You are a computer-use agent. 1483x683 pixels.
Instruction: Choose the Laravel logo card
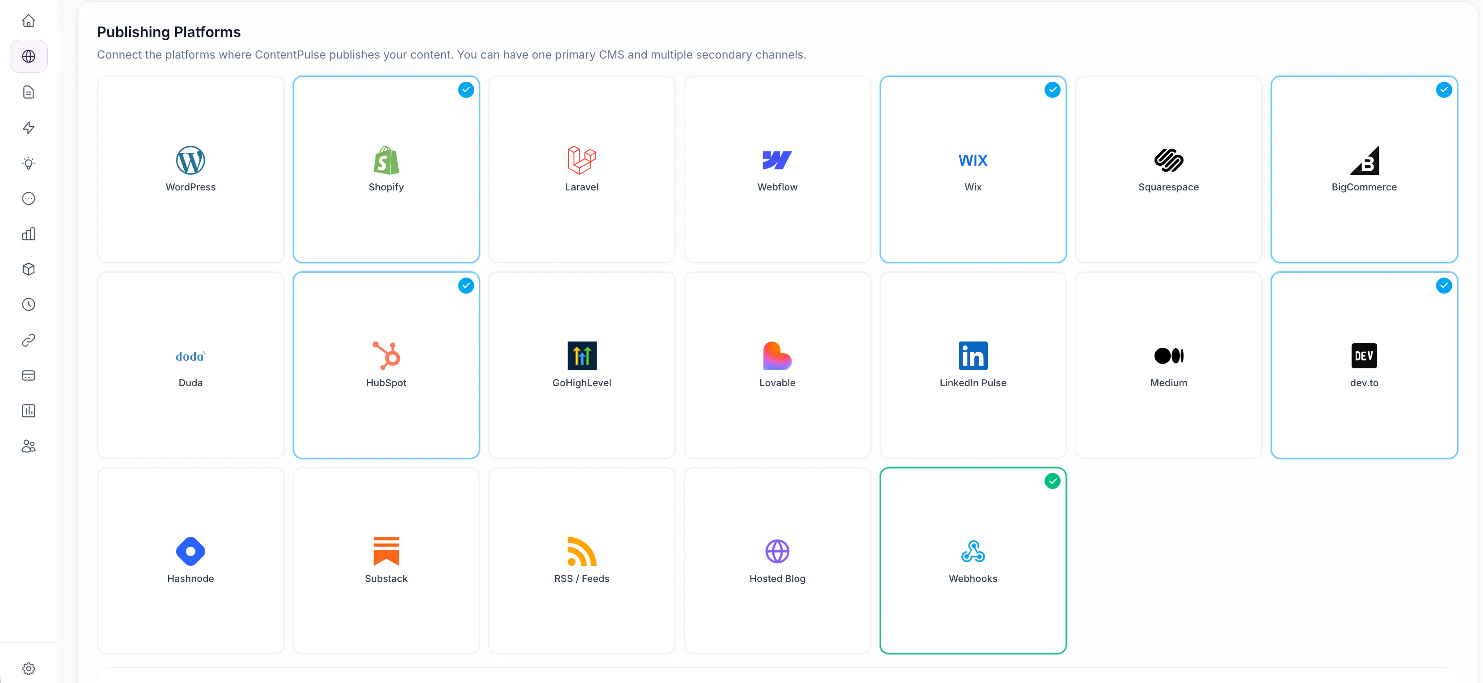coord(581,169)
